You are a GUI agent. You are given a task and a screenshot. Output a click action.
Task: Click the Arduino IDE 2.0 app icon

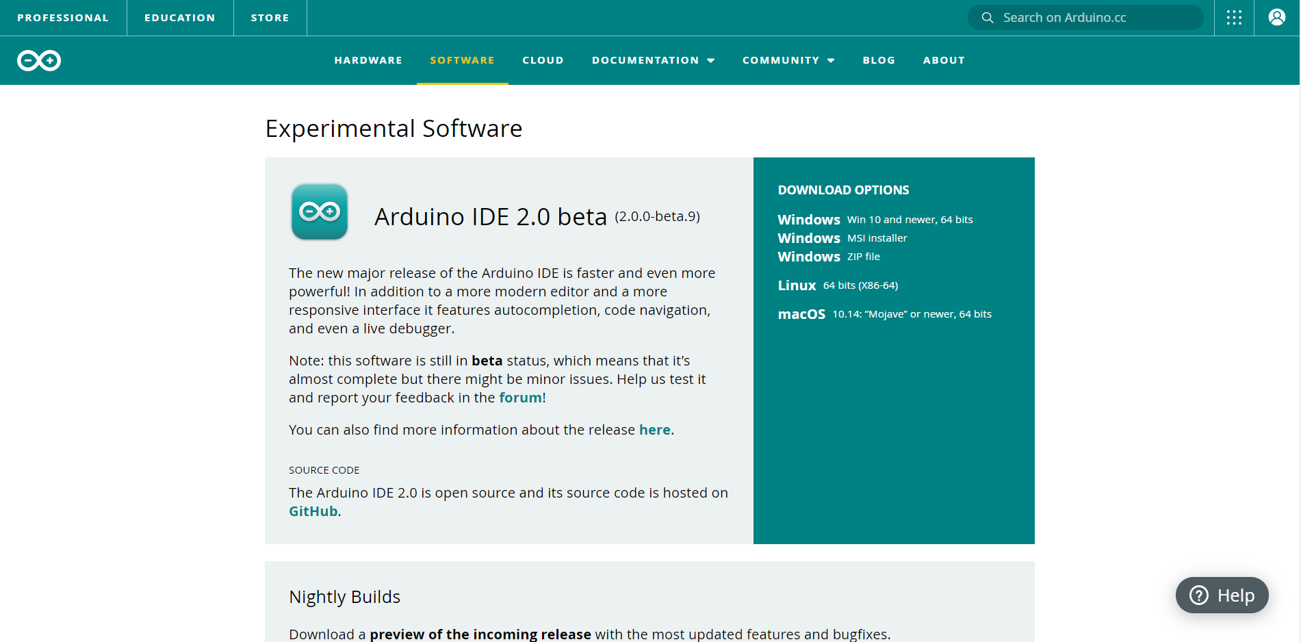coord(320,211)
